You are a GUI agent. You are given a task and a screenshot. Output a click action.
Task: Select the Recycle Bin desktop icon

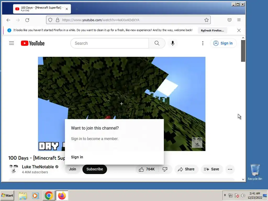pyautogui.click(x=255, y=172)
